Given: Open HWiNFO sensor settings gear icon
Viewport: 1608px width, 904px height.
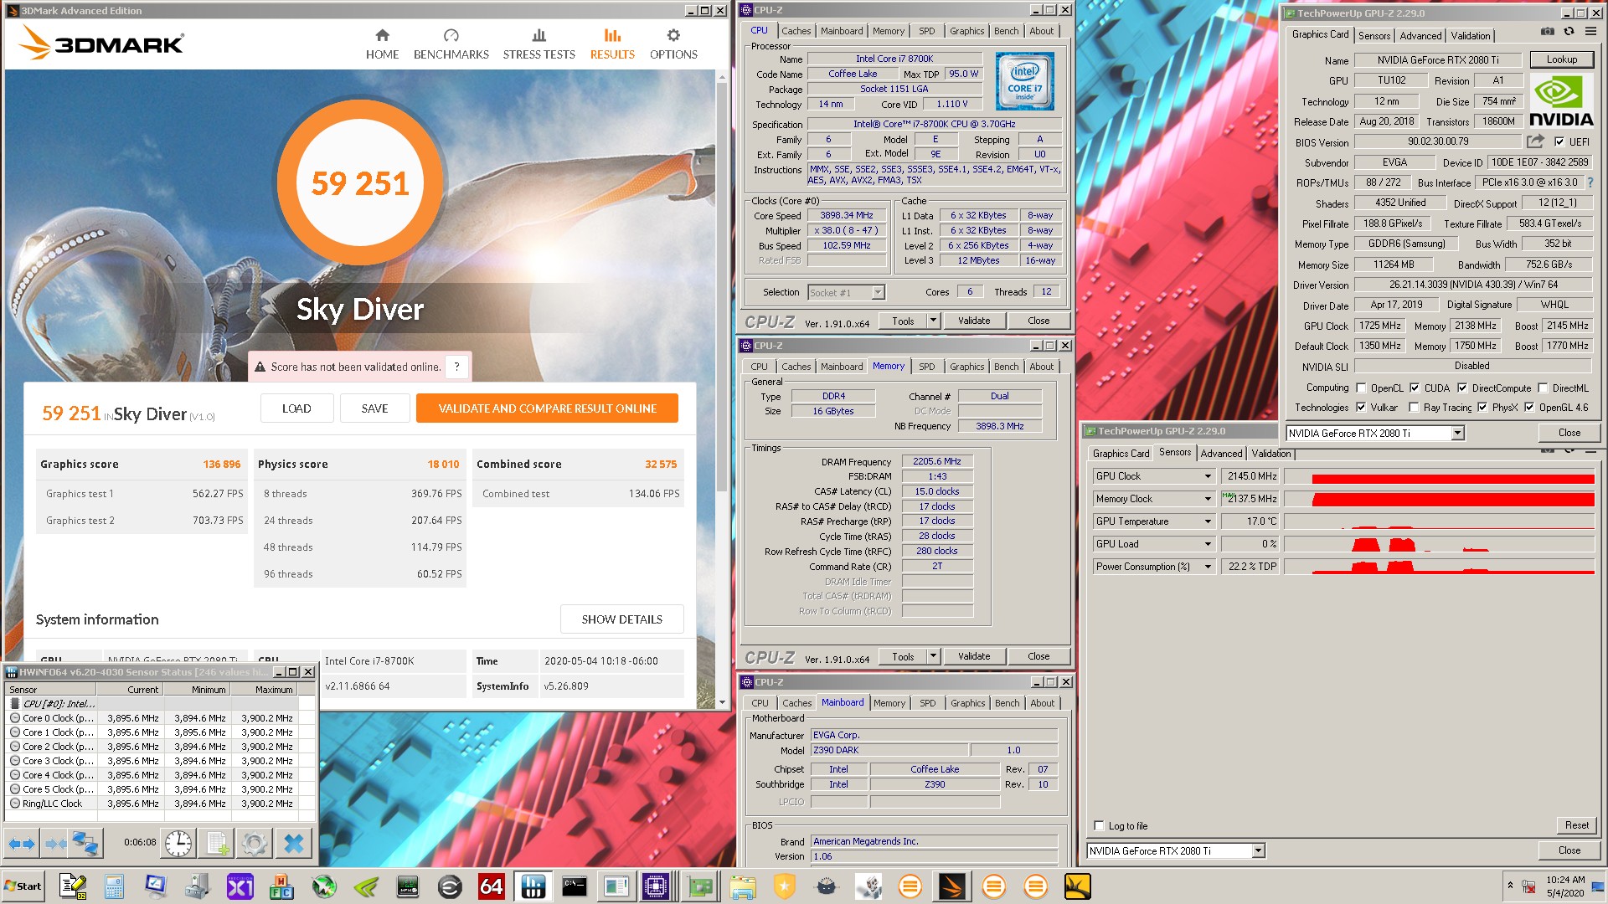Looking at the screenshot, I should point(255,844).
